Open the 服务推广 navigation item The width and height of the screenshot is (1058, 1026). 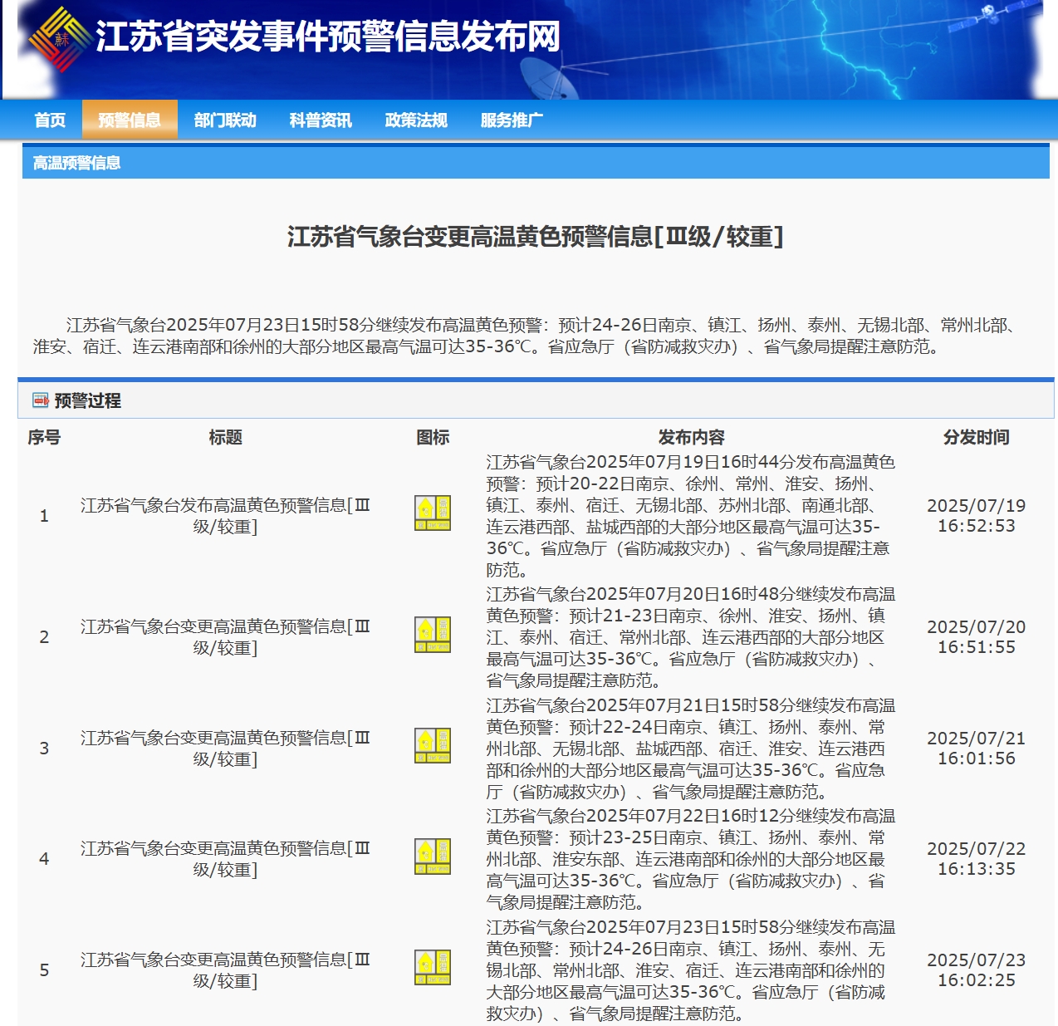pyautogui.click(x=512, y=120)
